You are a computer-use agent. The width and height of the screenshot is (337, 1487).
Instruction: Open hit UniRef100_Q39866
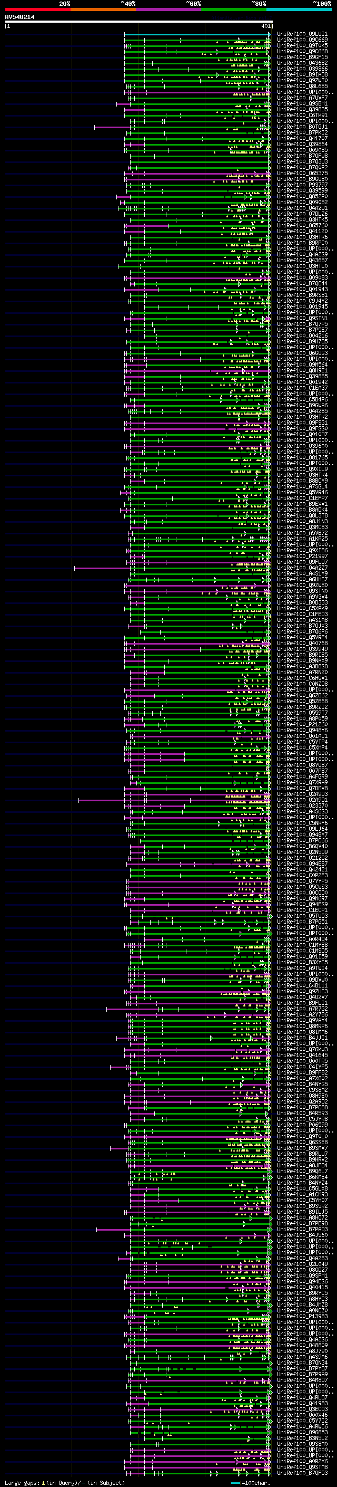pos(302,69)
